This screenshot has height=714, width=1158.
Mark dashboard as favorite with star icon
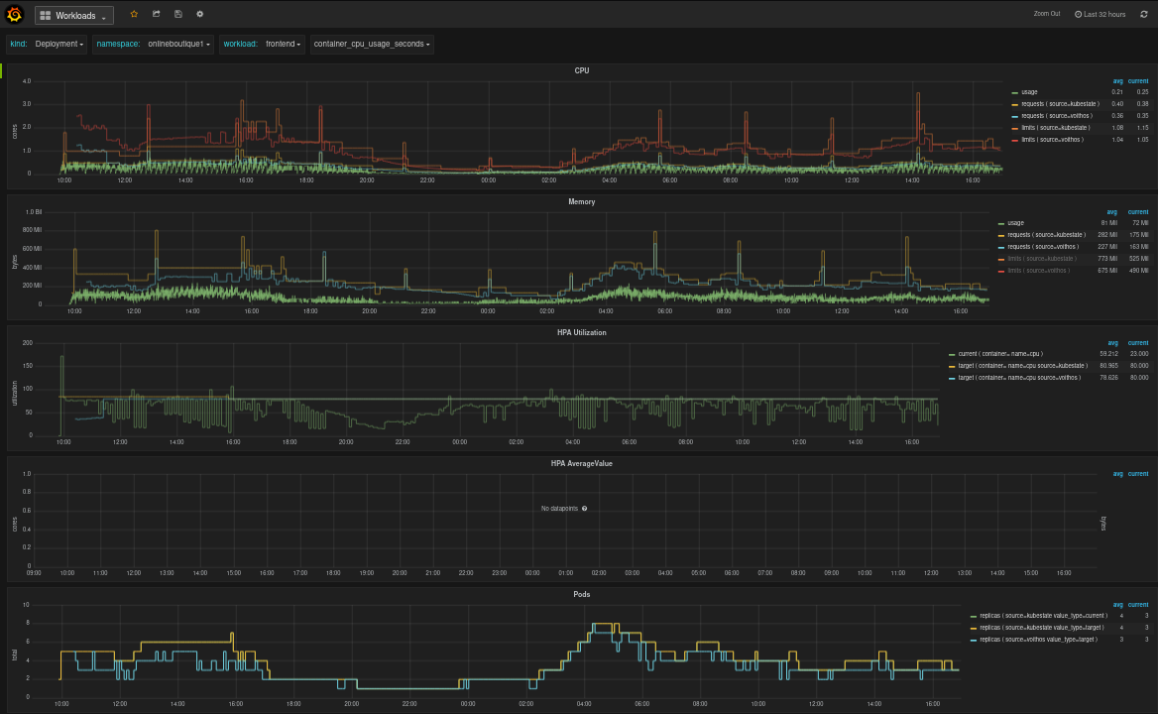tap(134, 14)
